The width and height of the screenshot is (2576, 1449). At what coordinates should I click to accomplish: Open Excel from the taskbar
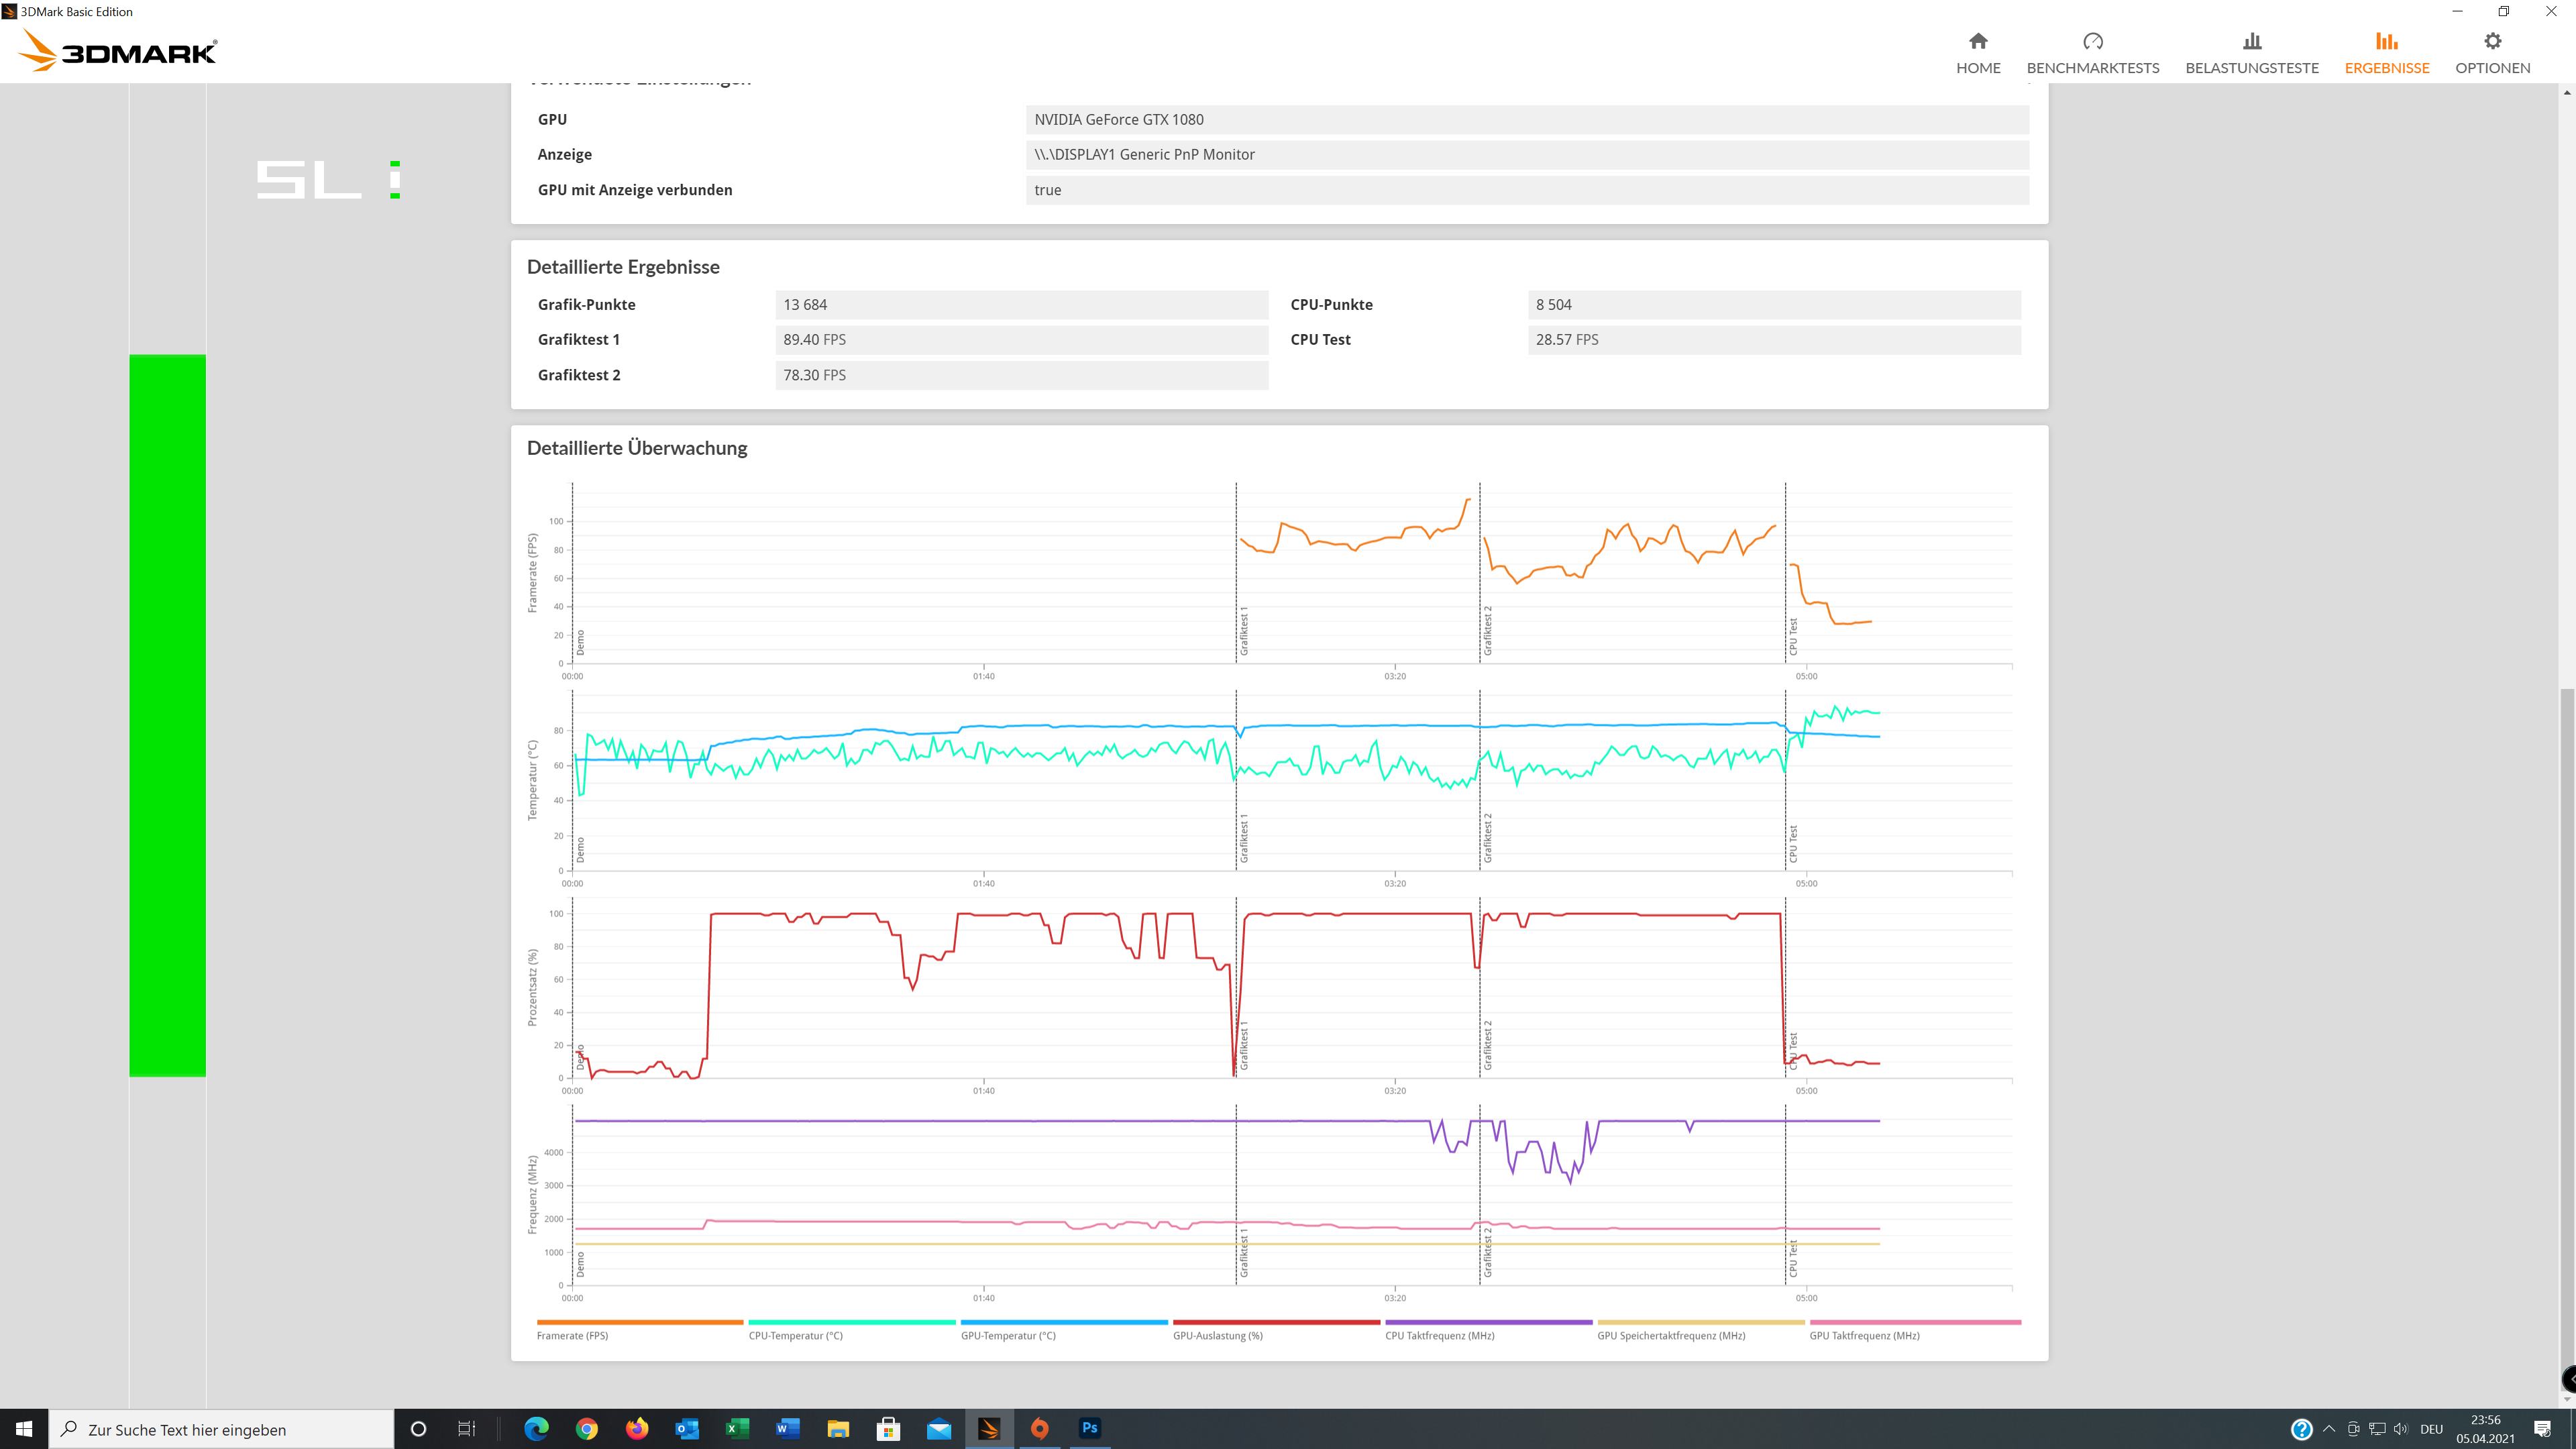pyautogui.click(x=737, y=1428)
